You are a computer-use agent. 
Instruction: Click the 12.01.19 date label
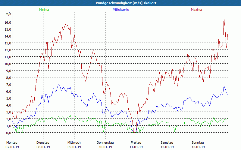pyautogui.click(x=167, y=147)
